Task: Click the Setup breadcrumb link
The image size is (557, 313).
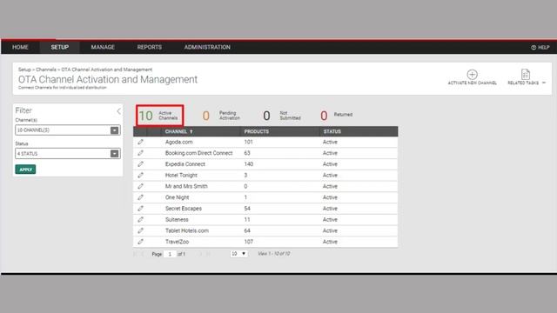Action: (24, 70)
